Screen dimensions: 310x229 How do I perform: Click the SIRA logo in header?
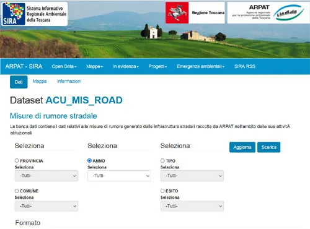[x=35, y=14]
